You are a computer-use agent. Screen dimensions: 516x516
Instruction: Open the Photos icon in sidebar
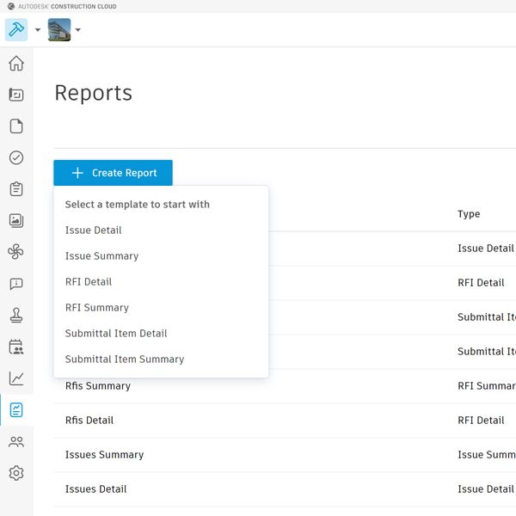pyautogui.click(x=16, y=221)
